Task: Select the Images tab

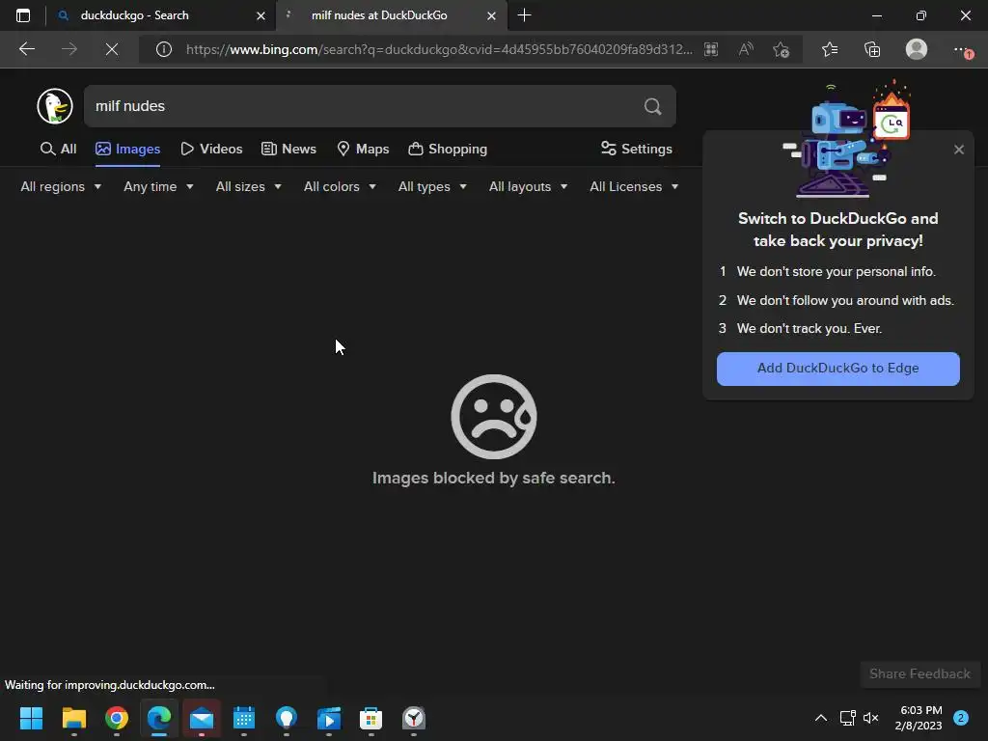Action: (128, 149)
